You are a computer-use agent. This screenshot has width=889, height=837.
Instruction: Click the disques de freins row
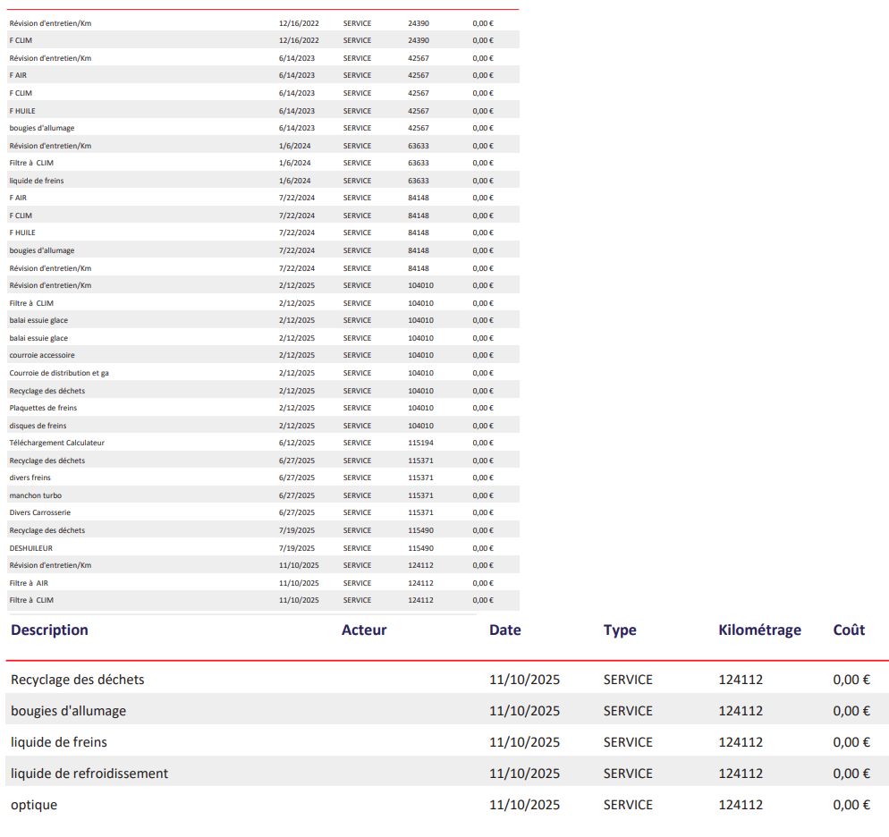[x=263, y=426]
